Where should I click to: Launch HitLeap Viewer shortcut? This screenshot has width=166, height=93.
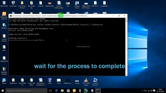pos(77,5)
